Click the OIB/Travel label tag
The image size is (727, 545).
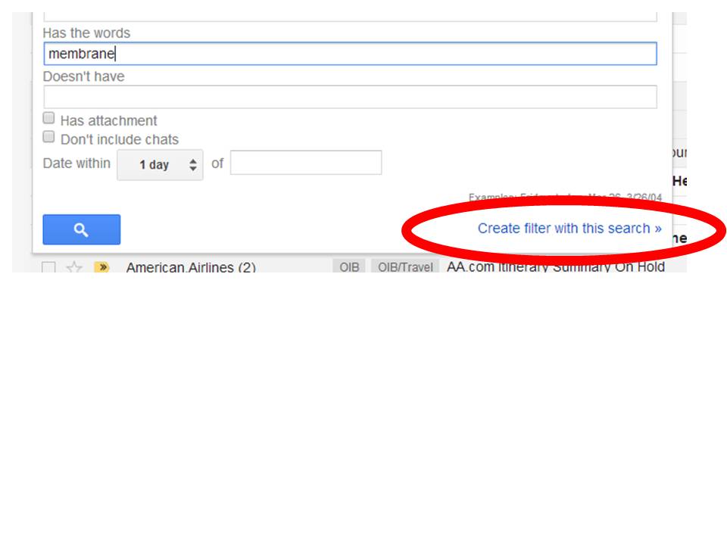click(x=405, y=267)
